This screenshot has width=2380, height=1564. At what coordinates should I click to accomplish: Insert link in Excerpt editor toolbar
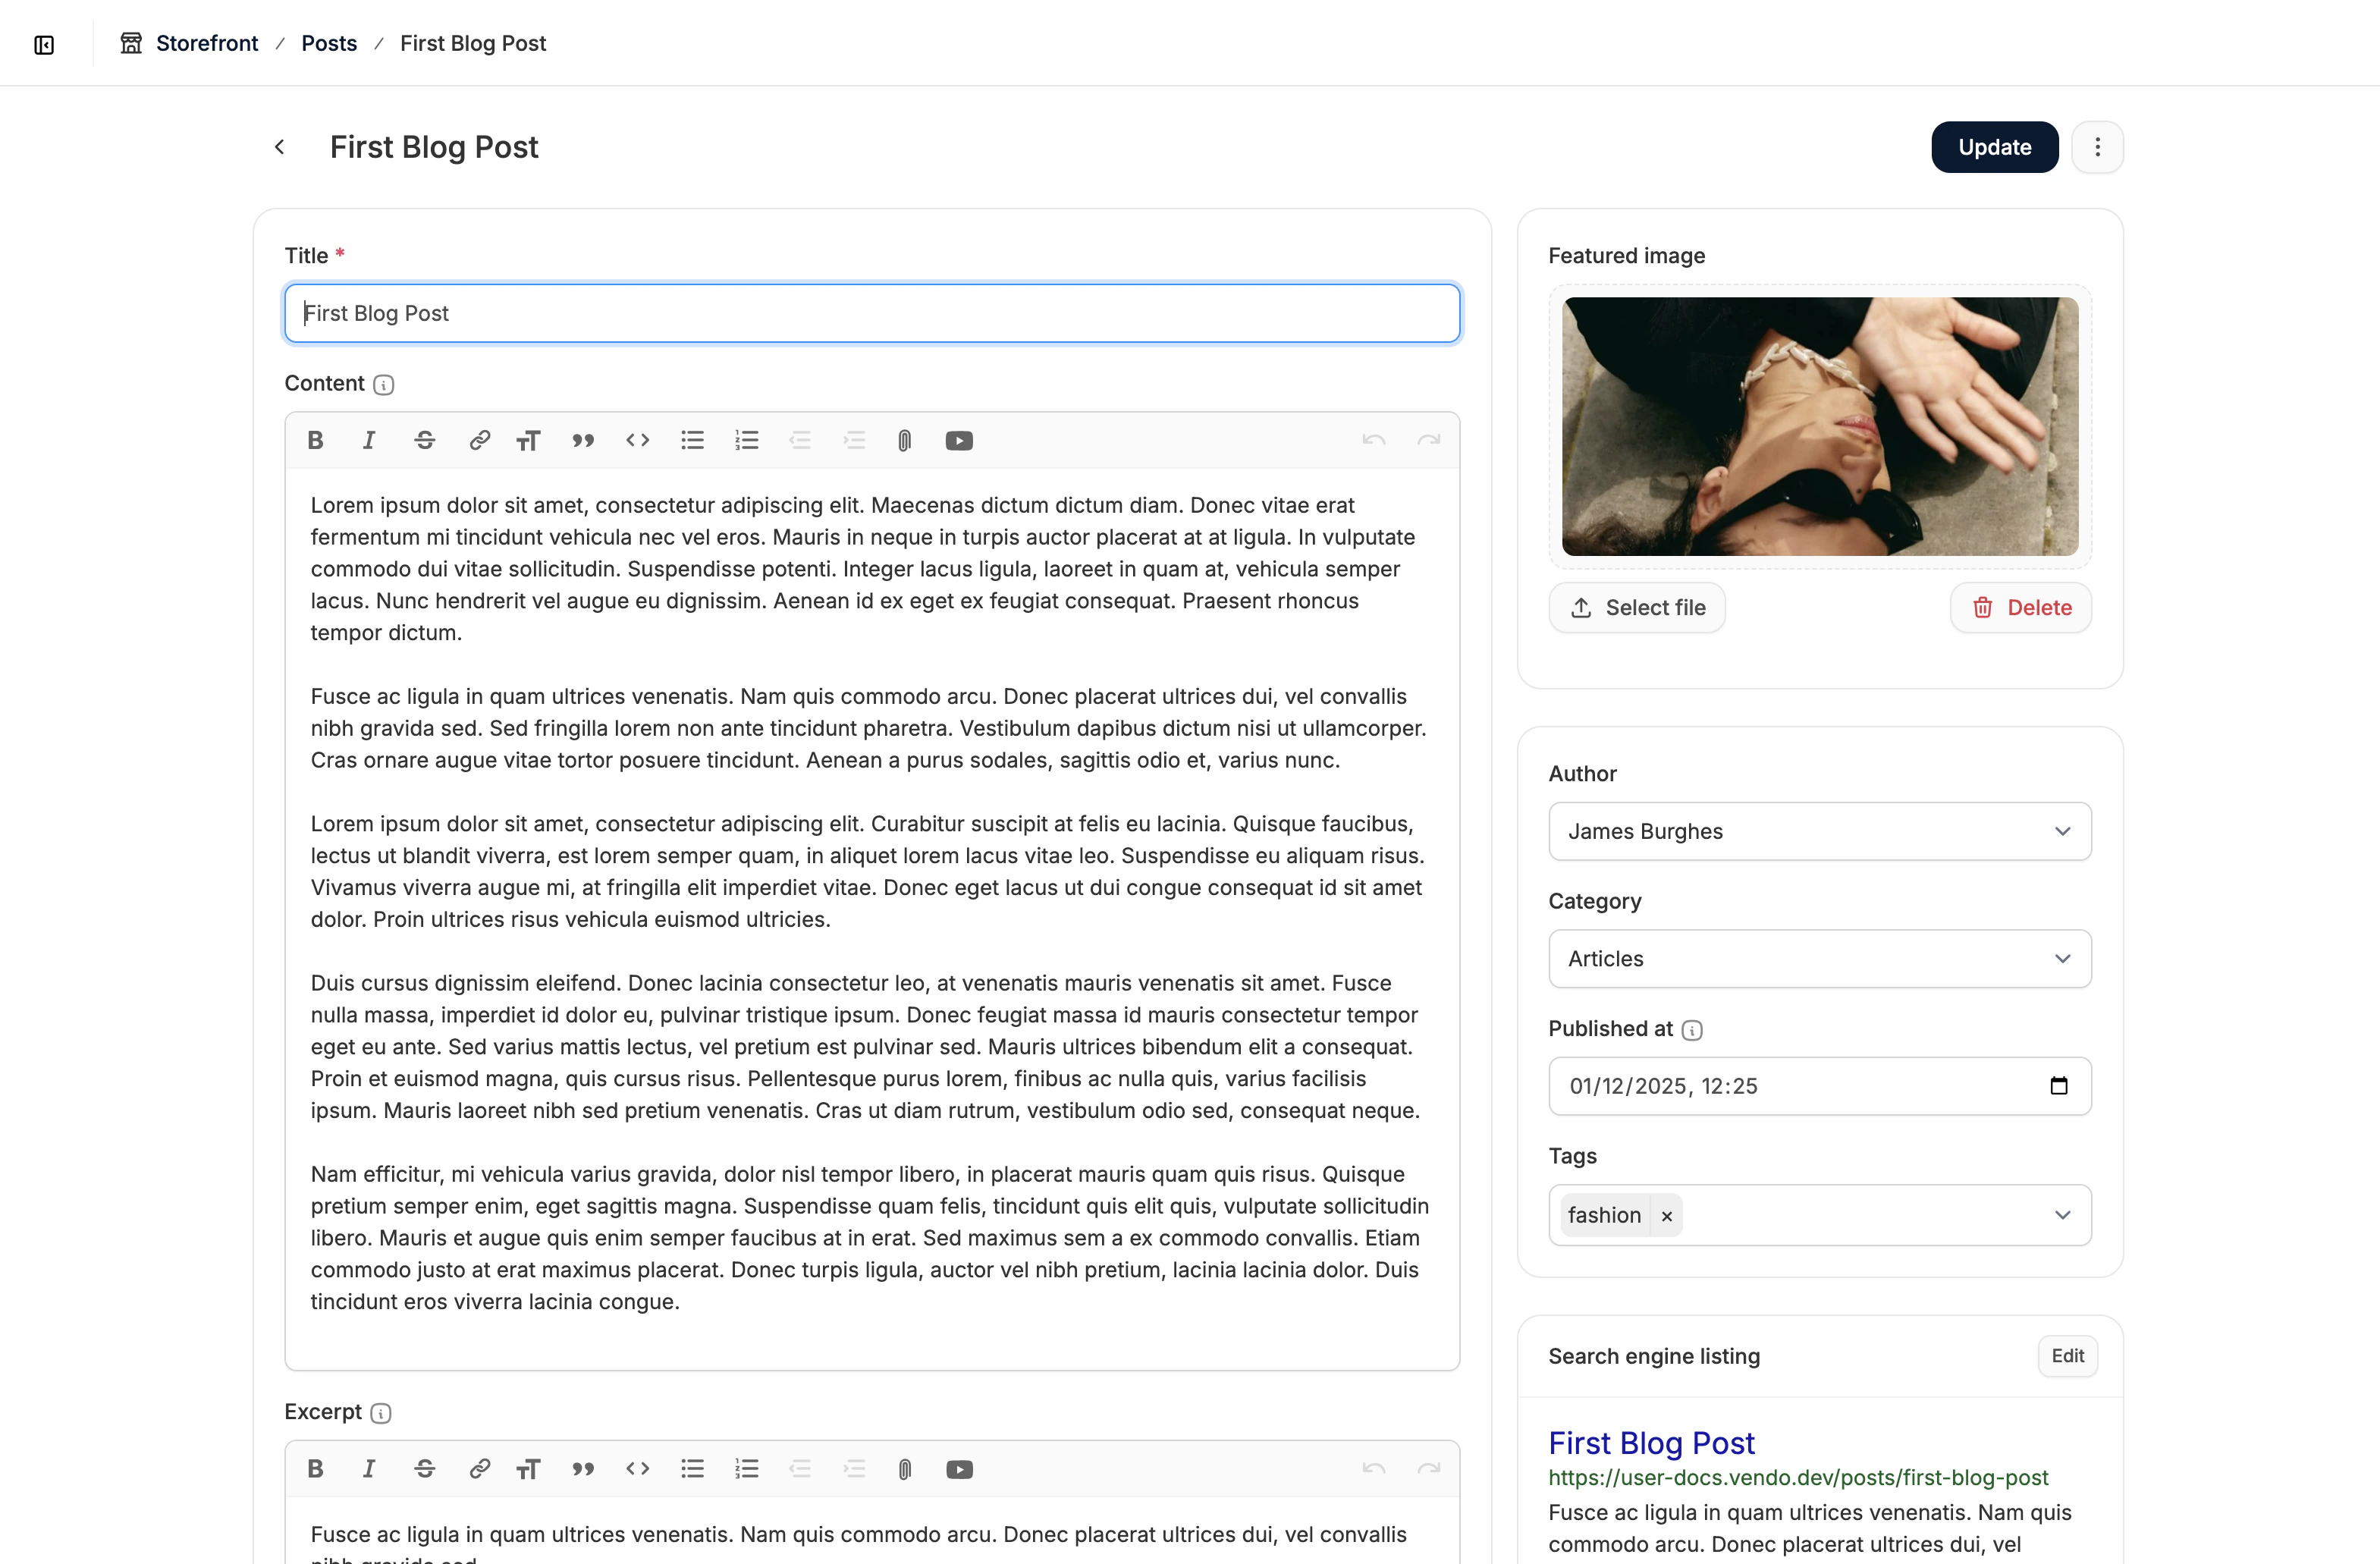coord(479,1468)
